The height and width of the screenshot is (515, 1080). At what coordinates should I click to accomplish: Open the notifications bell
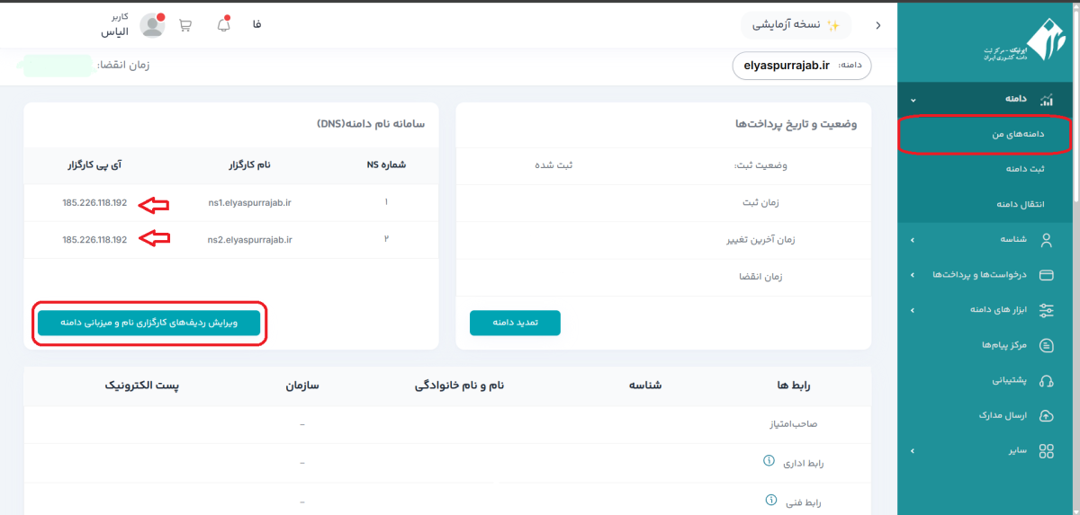[x=224, y=25]
